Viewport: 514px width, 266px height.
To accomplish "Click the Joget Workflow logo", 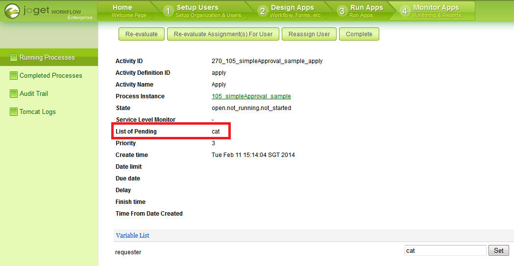I will coord(48,11).
